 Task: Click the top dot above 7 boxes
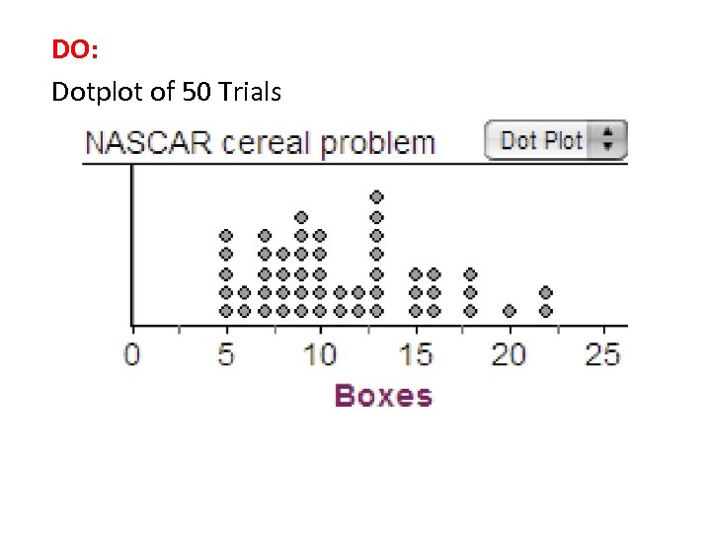pyautogui.click(x=264, y=236)
